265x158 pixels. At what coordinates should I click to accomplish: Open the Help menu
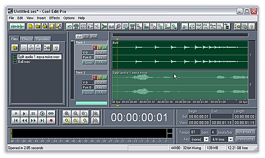81,18
